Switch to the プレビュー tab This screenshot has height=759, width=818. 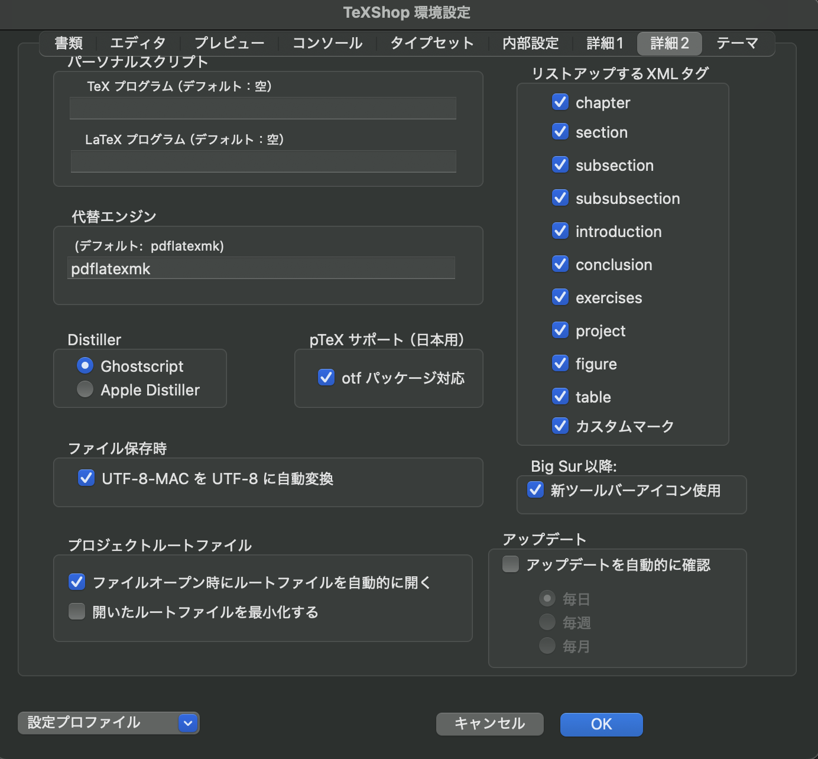click(x=229, y=43)
